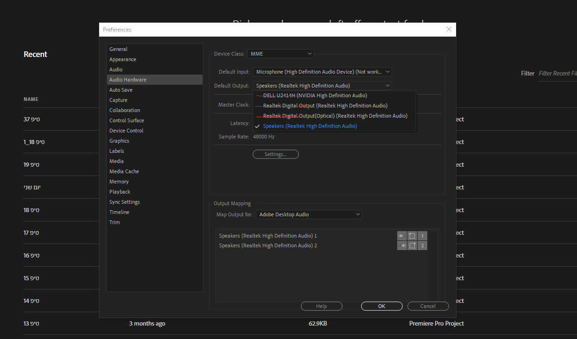Open Media Cache preferences category
The image size is (577, 339).
[x=155, y=171]
